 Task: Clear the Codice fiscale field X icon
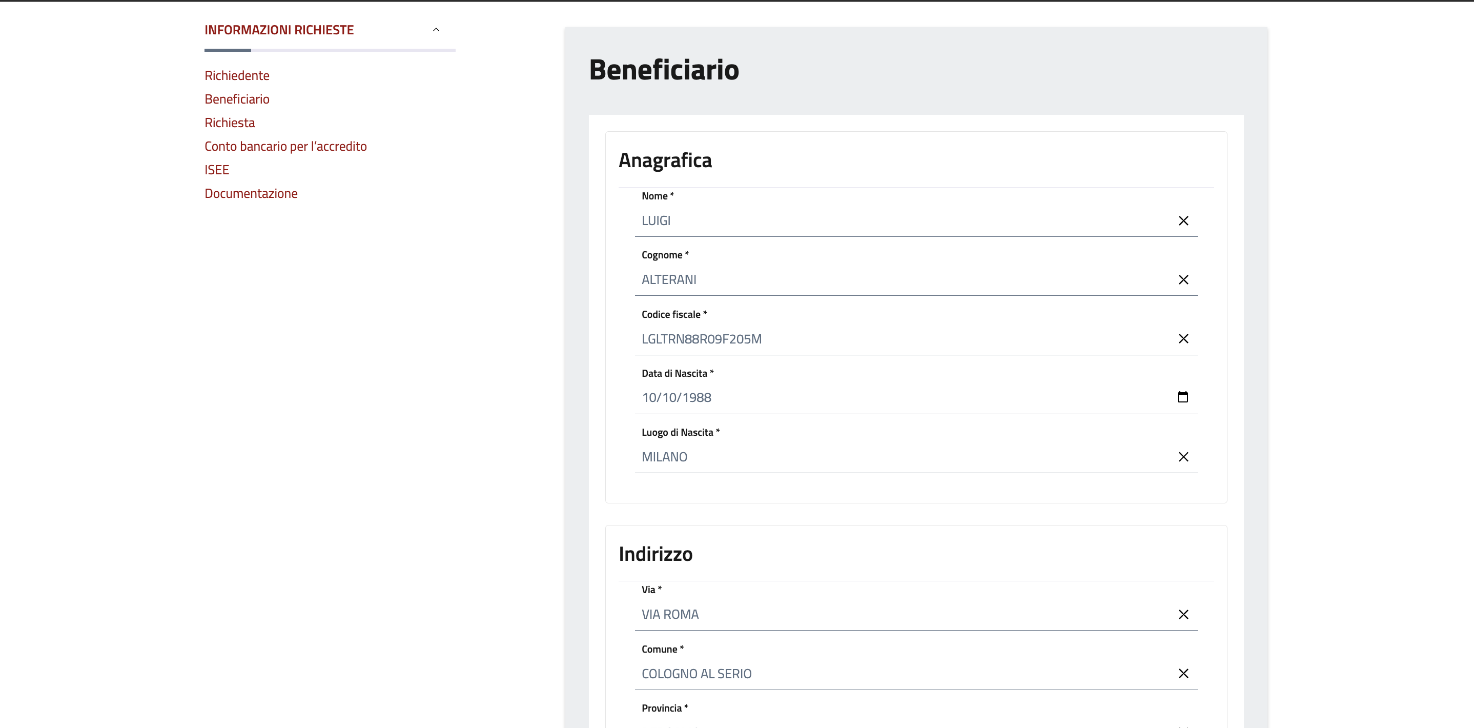[x=1183, y=339]
